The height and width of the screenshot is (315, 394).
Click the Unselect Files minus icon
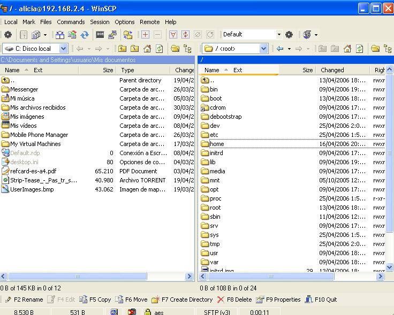(157, 34)
